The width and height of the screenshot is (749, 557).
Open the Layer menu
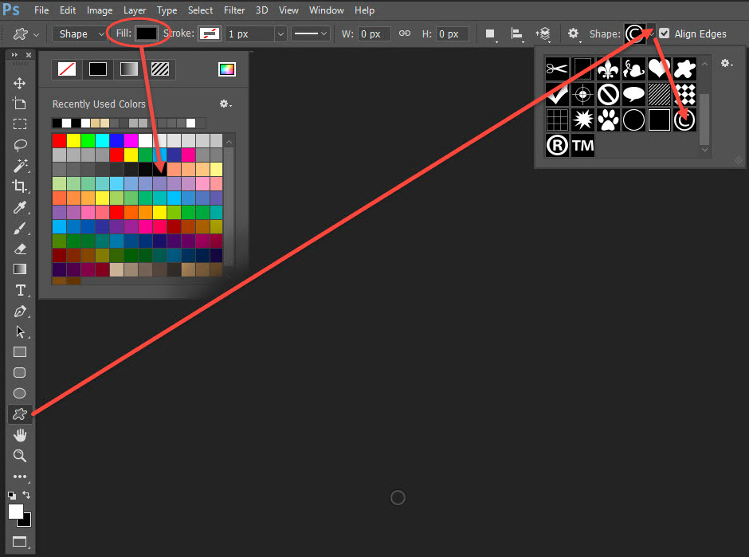point(135,10)
